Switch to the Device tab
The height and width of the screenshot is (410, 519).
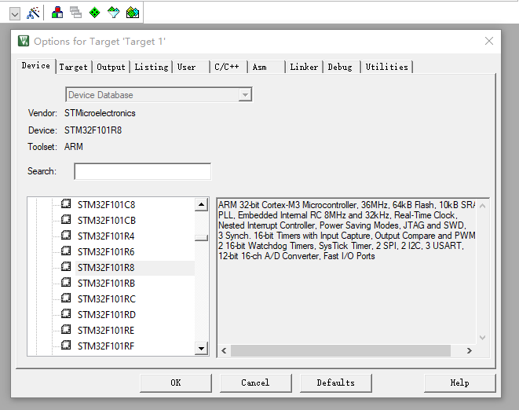(x=36, y=65)
